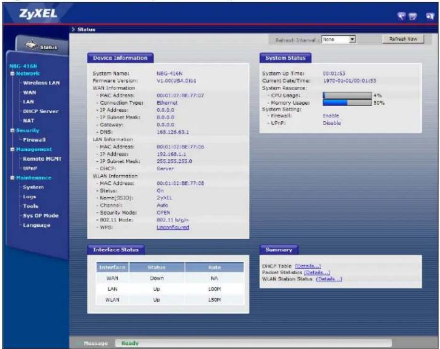Open Firewall settings in sidebar
The width and height of the screenshot is (440, 349).
[34, 140]
